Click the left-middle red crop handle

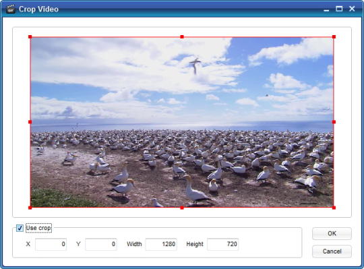click(x=30, y=122)
